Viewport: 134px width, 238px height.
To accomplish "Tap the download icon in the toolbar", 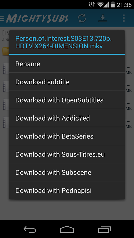I will (x=103, y=18).
